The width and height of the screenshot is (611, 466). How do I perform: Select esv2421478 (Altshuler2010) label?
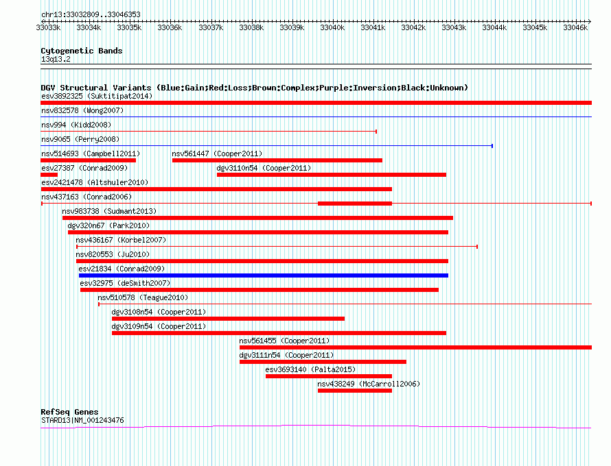(95, 182)
